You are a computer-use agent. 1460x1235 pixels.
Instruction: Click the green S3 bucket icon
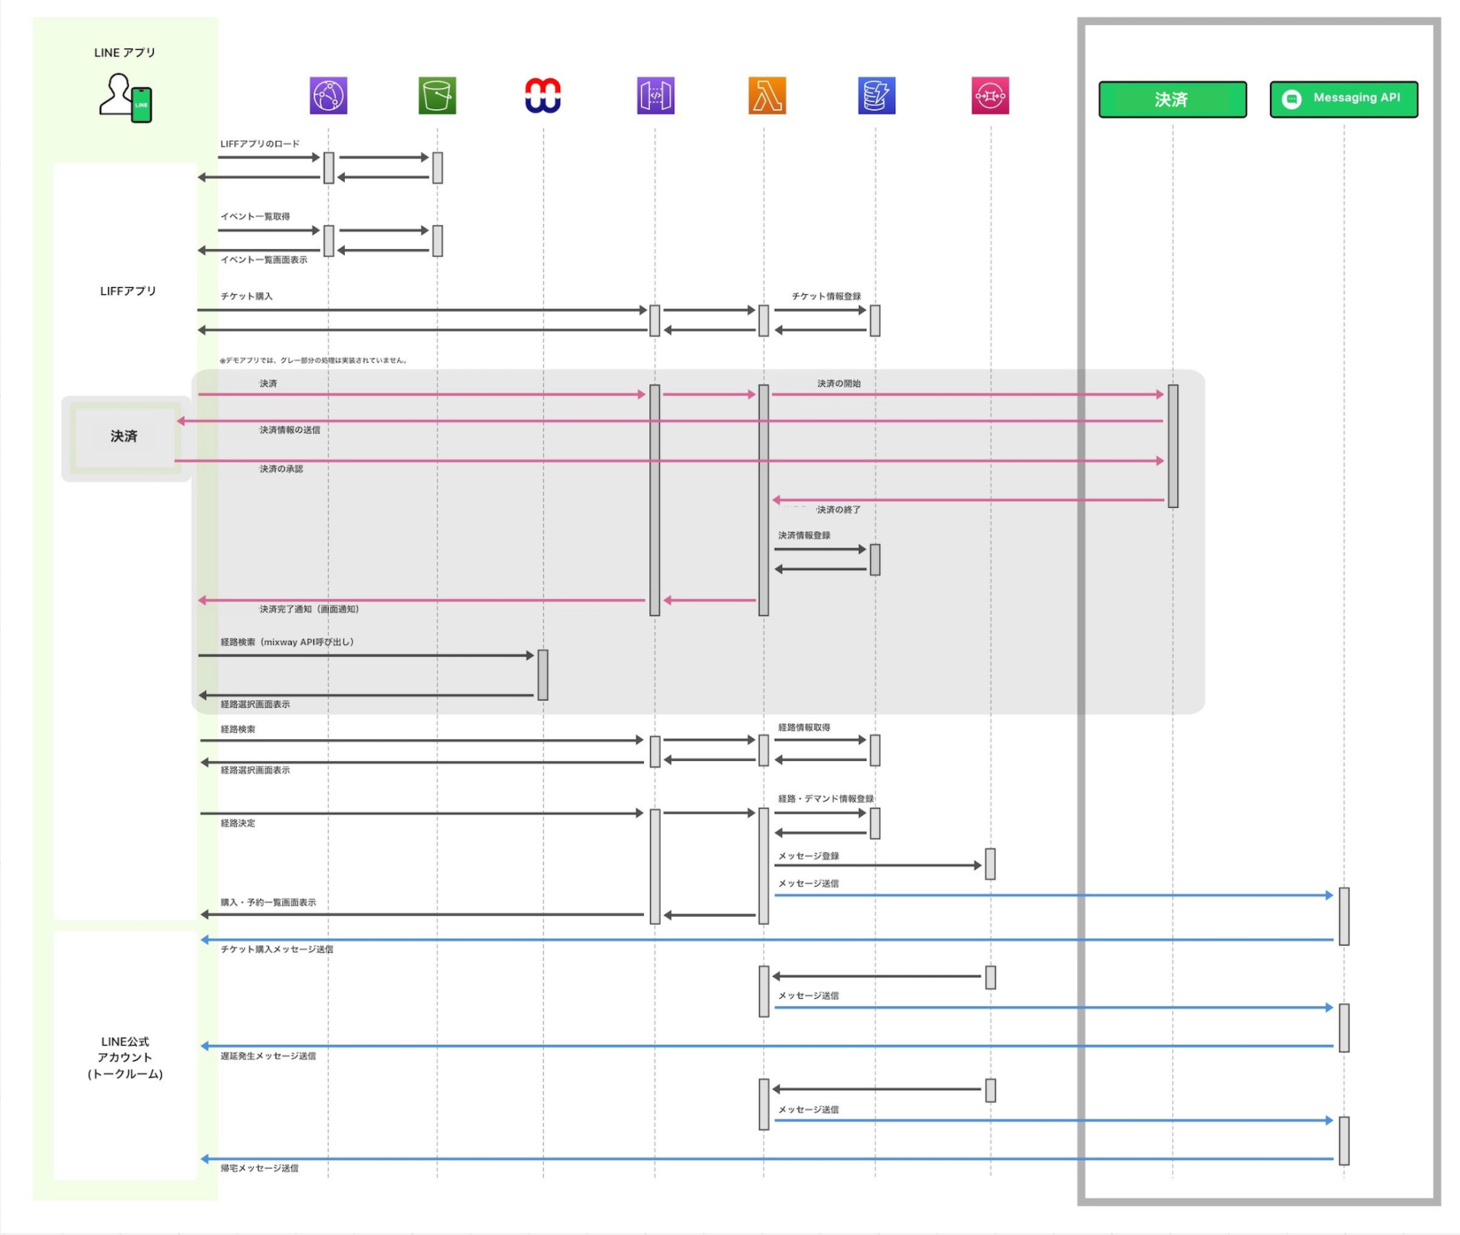437,96
